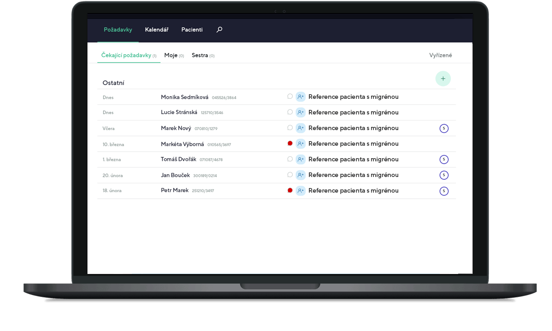This screenshot has height=331, width=552.
Task: Click the S badge on Petr Marek row
Action: click(444, 191)
